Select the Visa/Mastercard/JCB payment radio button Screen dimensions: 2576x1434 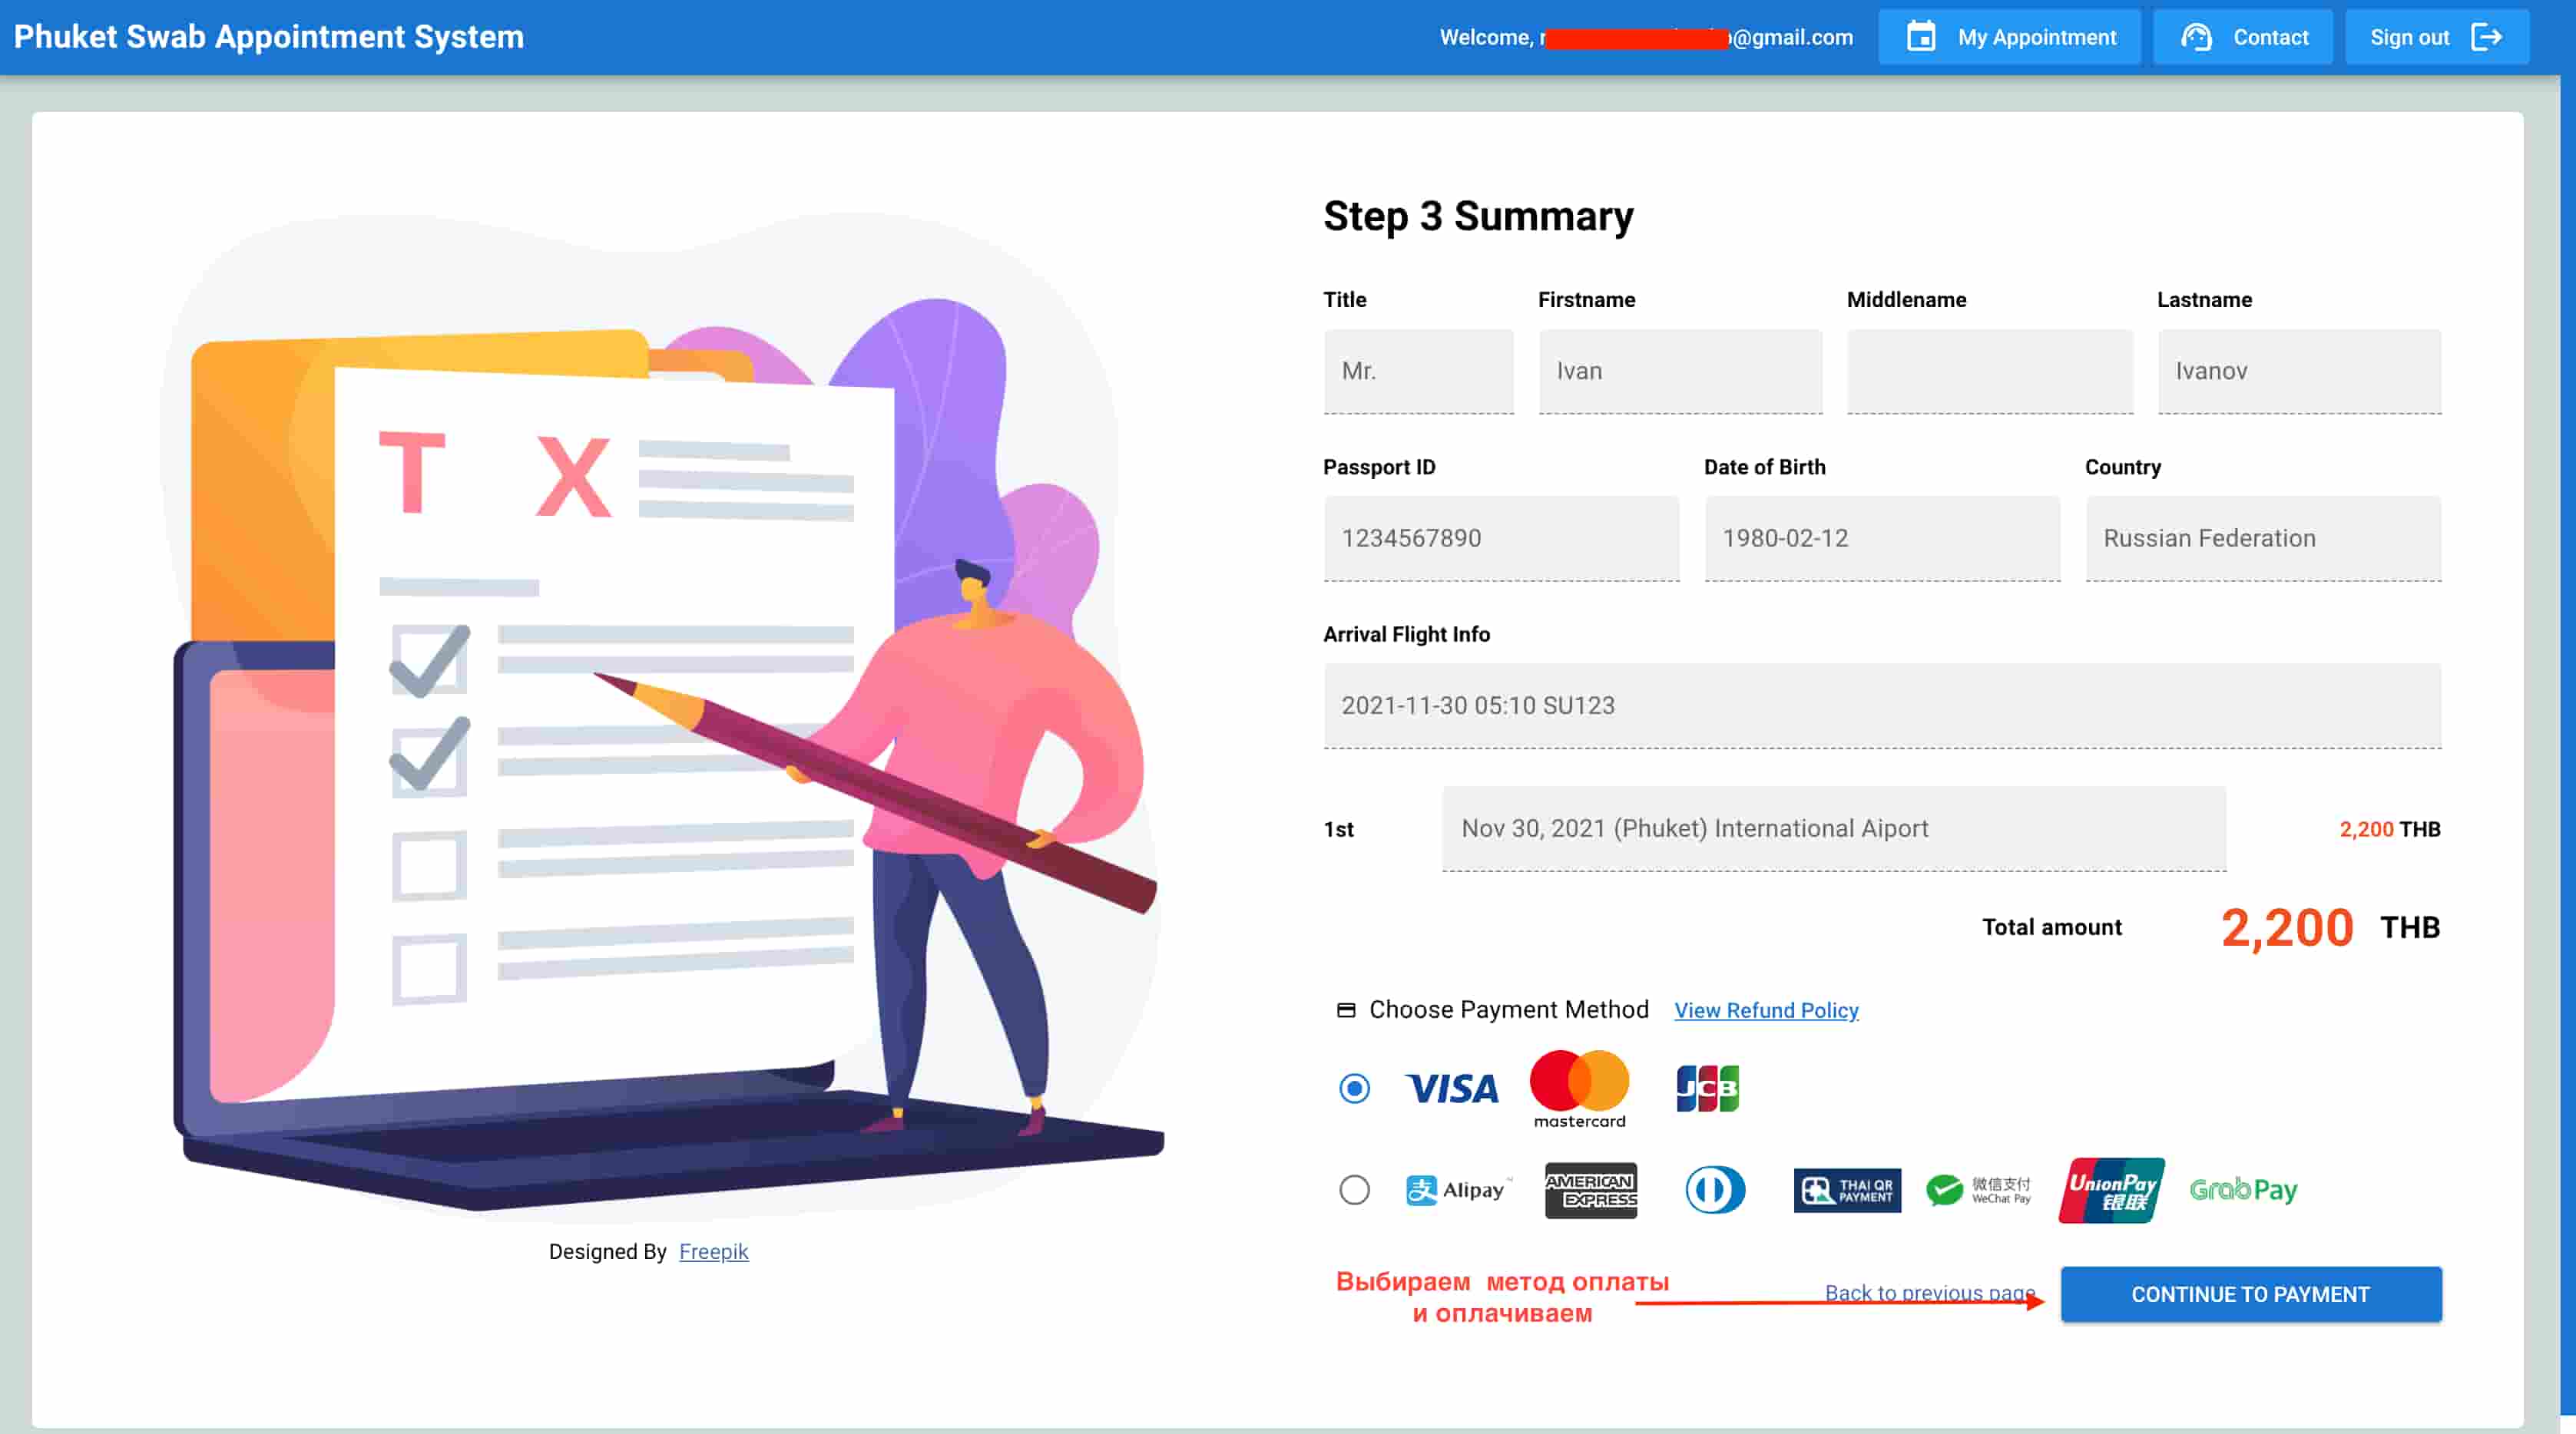1354,1089
